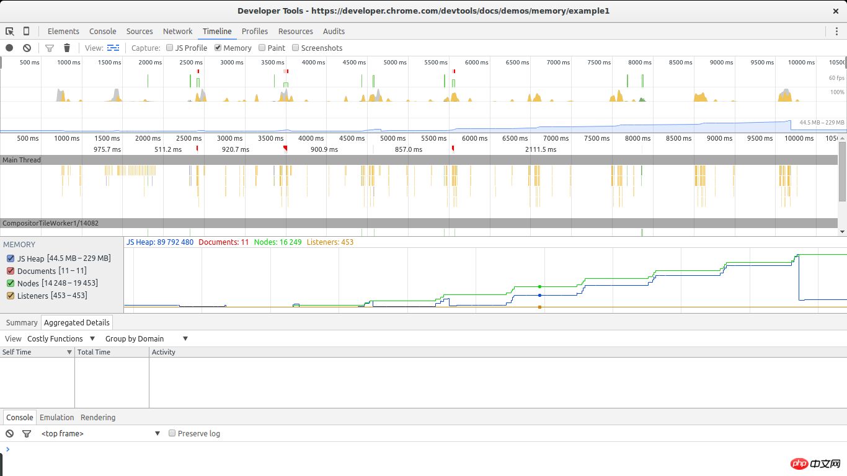Viewport: 847px width, 476px height.
Task: Select the Timeline tab
Action: click(217, 31)
